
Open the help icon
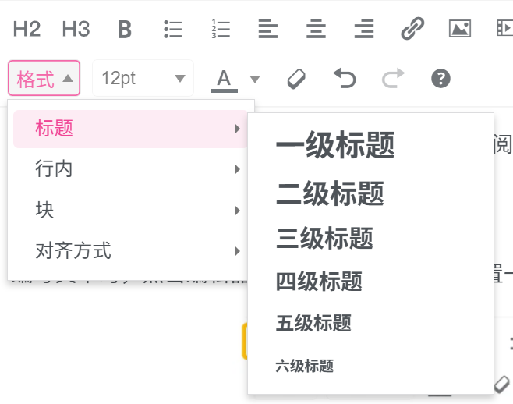[440, 78]
